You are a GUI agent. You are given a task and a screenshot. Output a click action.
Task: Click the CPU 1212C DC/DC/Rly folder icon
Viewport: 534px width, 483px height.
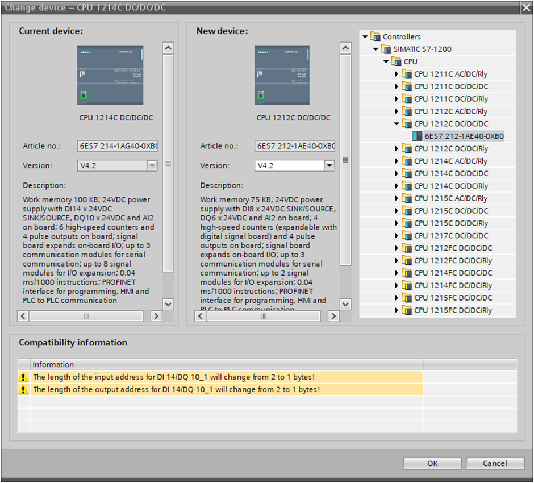(x=407, y=148)
